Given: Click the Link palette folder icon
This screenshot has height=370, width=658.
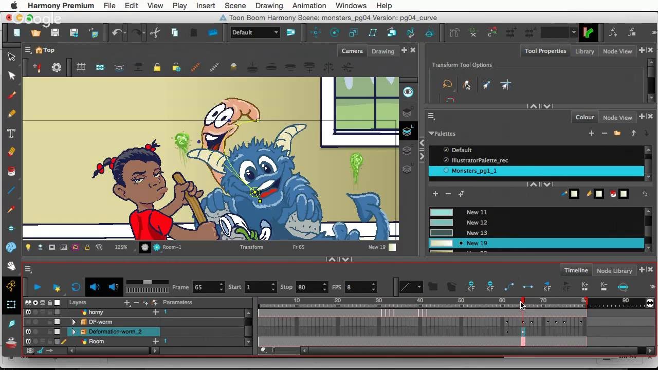Looking at the screenshot, I should (x=617, y=133).
